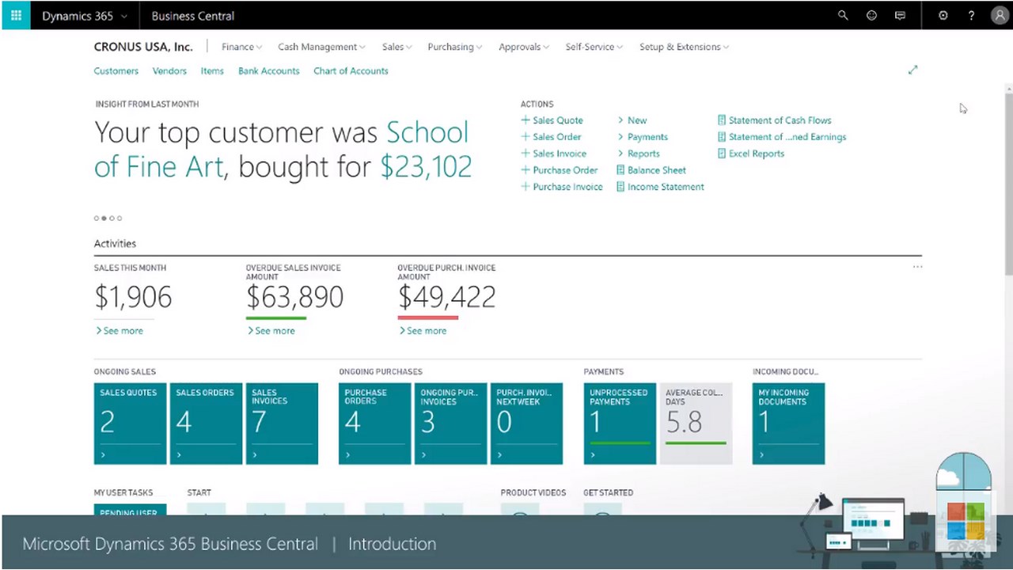Click the report icon beside Excel Reports
Screen dimensions: 1013x570
[722, 154]
